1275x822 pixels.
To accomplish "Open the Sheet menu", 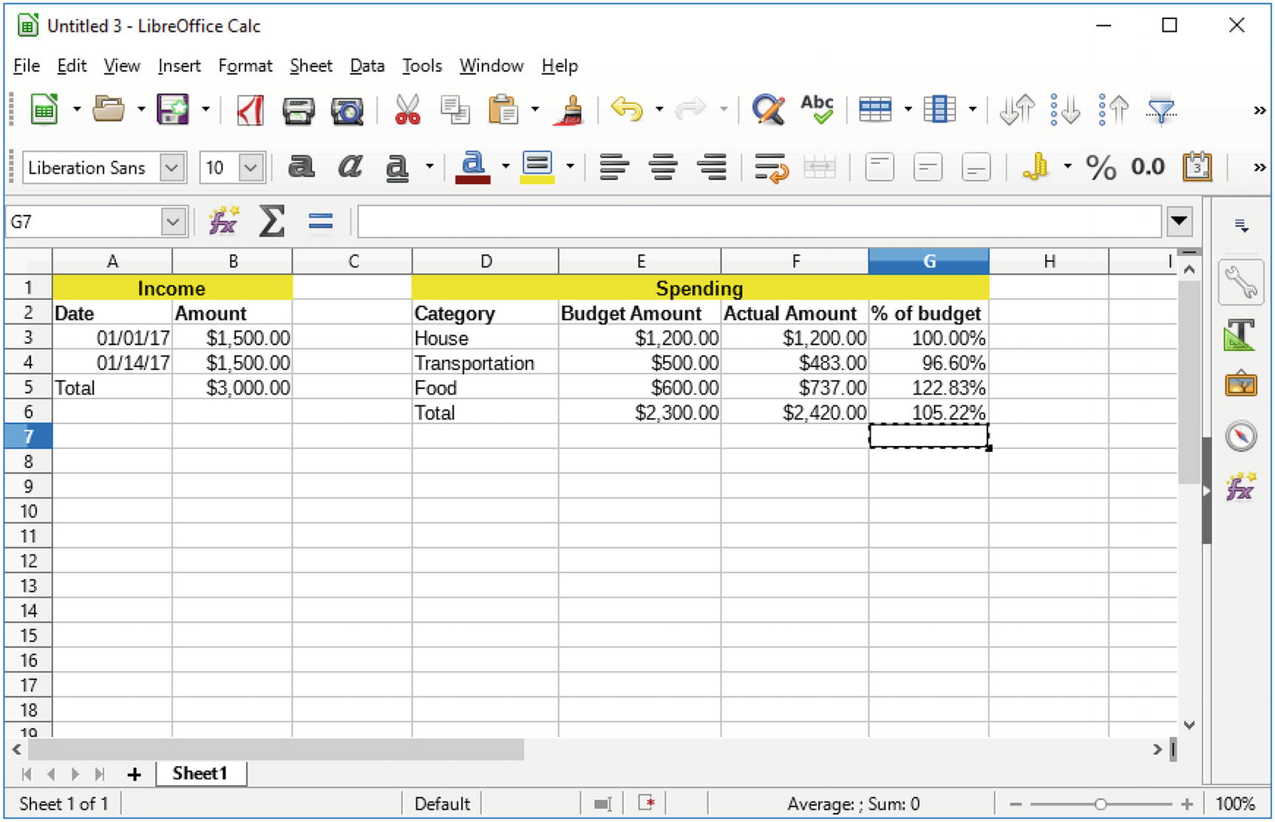I will click(311, 66).
